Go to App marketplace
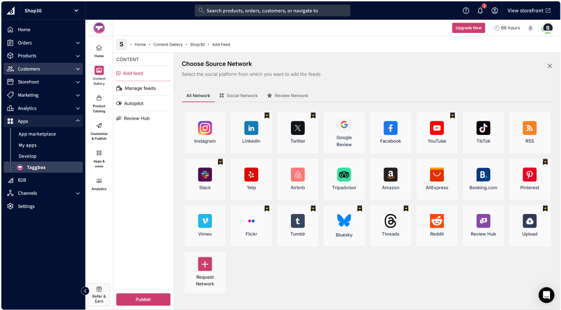 37,134
